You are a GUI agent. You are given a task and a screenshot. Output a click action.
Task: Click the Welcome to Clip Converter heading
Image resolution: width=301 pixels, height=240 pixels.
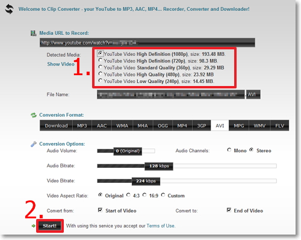click(134, 9)
